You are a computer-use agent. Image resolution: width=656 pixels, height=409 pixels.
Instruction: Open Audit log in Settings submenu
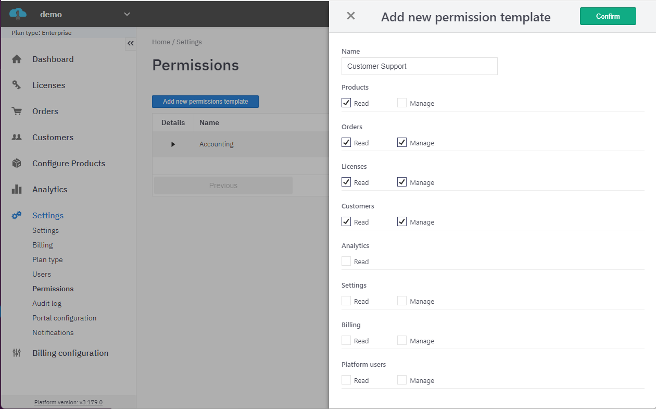point(47,303)
